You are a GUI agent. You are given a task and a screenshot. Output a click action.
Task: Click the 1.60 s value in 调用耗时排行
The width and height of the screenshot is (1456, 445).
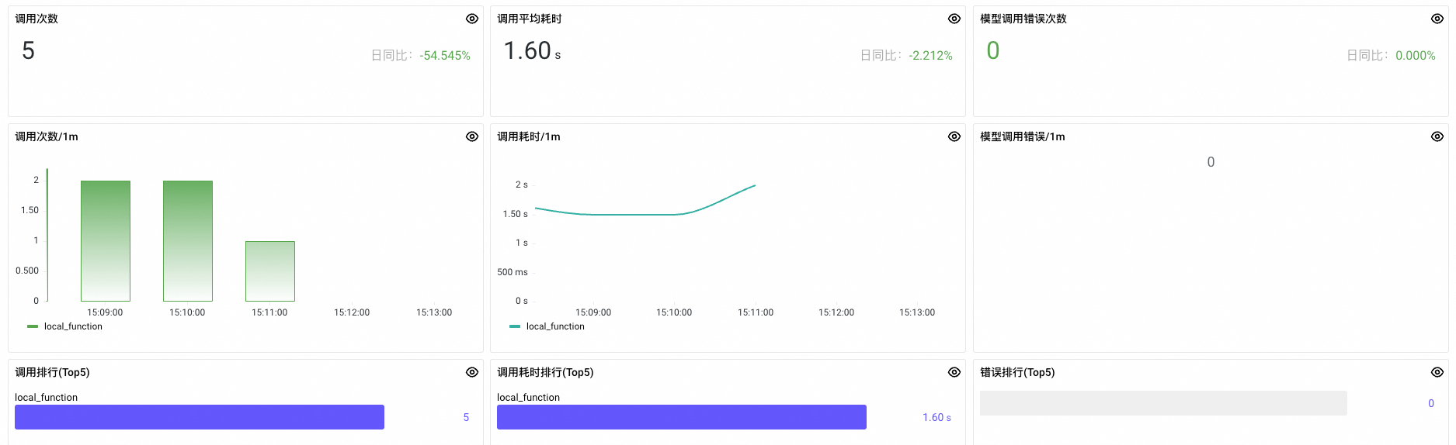pos(936,418)
